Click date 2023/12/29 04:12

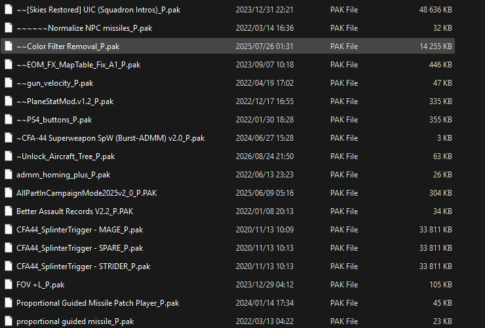pyautogui.click(x=265, y=285)
